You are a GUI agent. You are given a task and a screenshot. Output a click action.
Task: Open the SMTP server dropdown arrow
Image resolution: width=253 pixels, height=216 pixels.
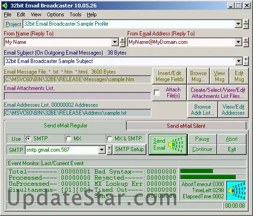pyautogui.click(x=102, y=150)
